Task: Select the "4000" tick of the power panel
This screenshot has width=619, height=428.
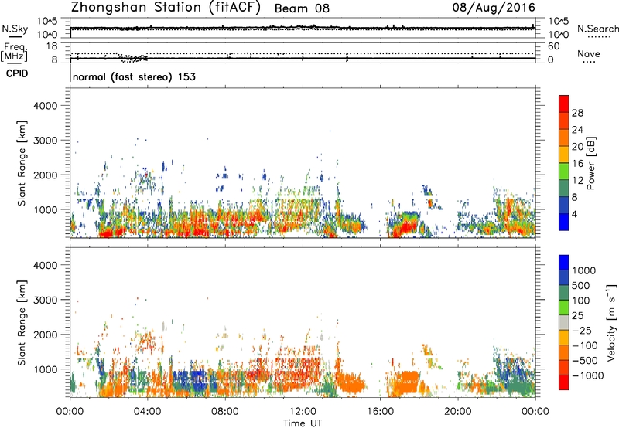Action: click(46, 106)
